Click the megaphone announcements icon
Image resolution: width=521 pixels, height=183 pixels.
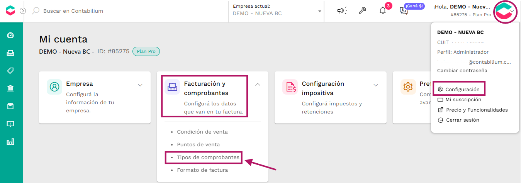[342, 11]
